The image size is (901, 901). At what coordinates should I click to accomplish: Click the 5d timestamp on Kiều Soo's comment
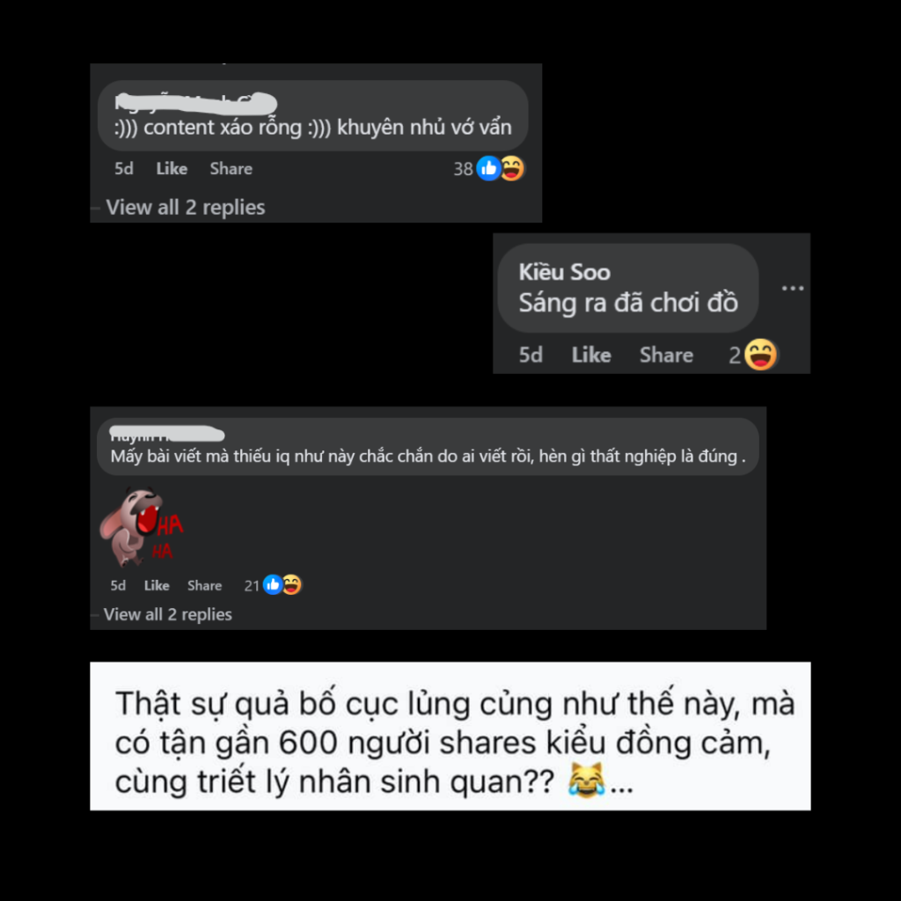coord(531,355)
